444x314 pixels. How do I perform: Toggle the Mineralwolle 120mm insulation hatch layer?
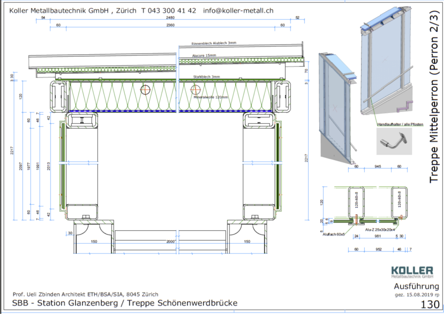211,97
